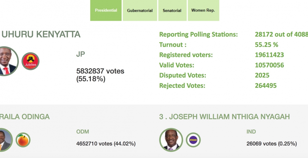Click the 5832837 votes figure
This screenshot has width=308, height=158.
[x=100, y=71]
